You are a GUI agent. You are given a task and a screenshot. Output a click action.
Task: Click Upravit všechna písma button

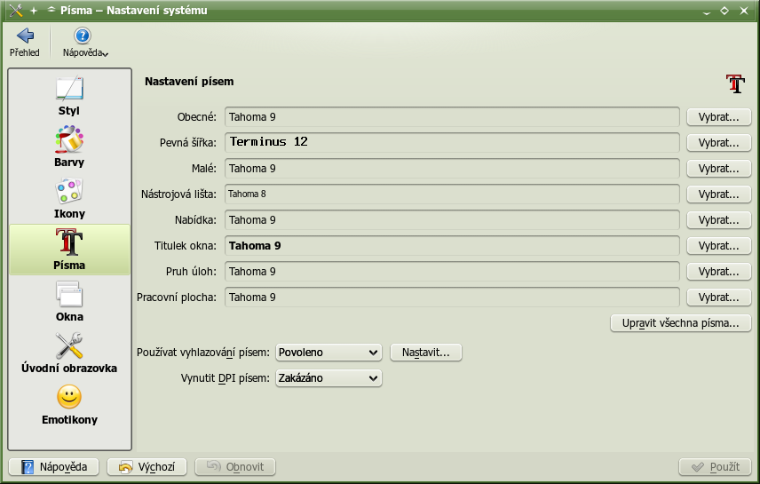click(680, 323)
